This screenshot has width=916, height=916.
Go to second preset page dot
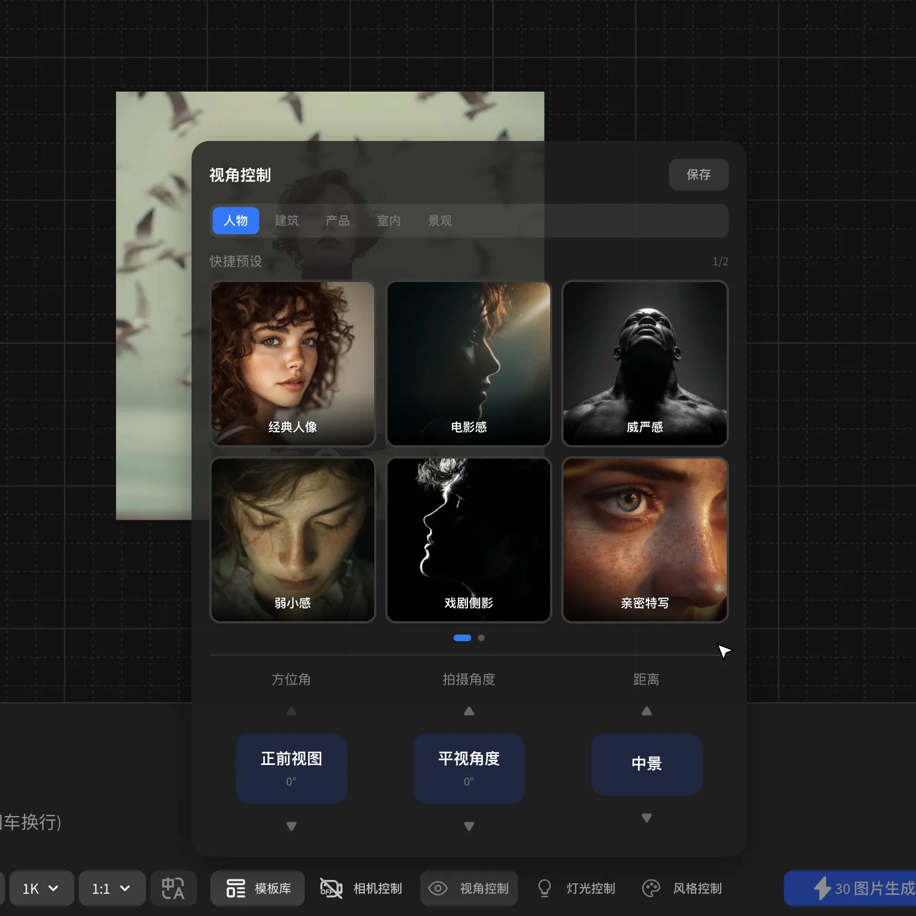(481, 638)
